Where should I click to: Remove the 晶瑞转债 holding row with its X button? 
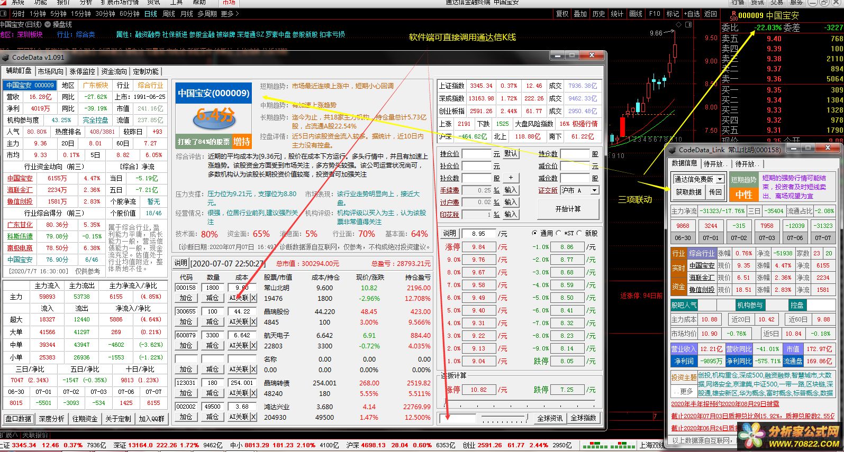coord(253,393)
